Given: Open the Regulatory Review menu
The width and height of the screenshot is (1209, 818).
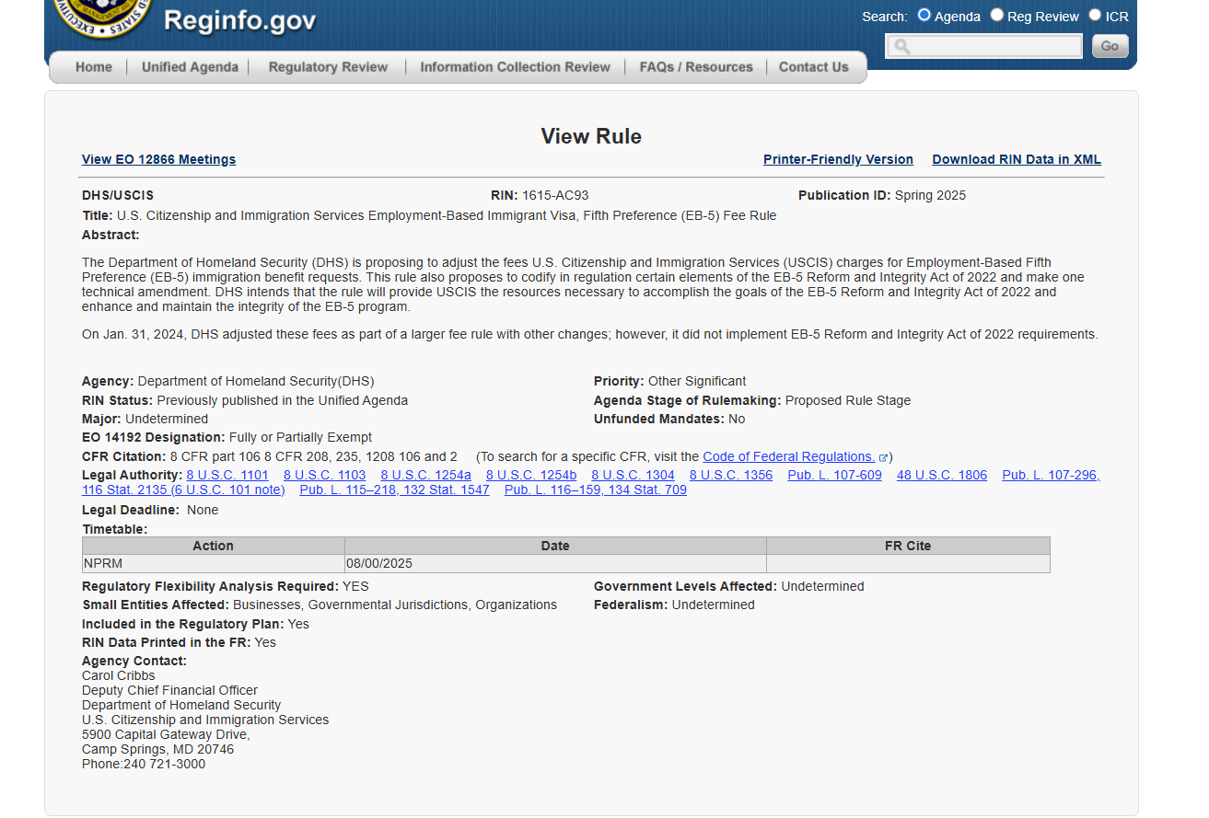Looking at the screenshot, I should [328, 67].
